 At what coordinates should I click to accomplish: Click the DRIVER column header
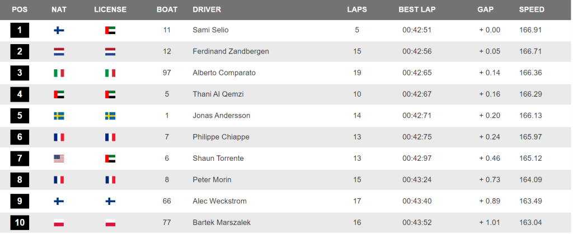(207, 10)
